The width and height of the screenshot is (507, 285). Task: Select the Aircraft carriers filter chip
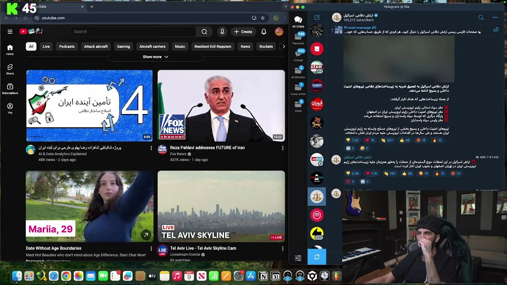click(x=152, y=47)
